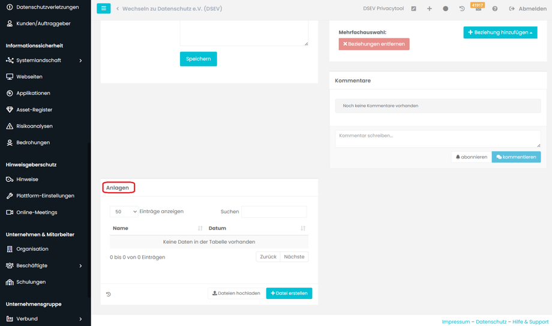Open the Einträge anzeigen 50 dropdown

pos(124,211)
